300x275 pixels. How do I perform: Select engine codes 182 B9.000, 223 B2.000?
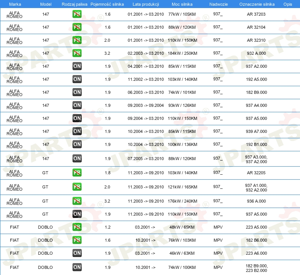[x=257, y=268]
